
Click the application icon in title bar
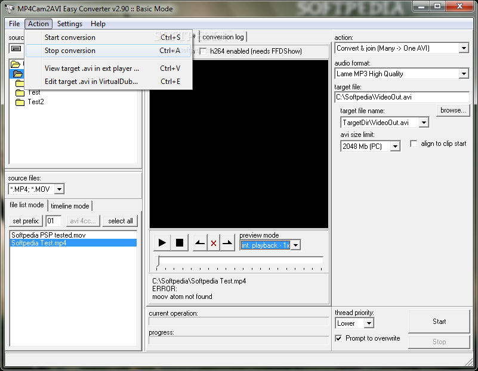[10, 9]
